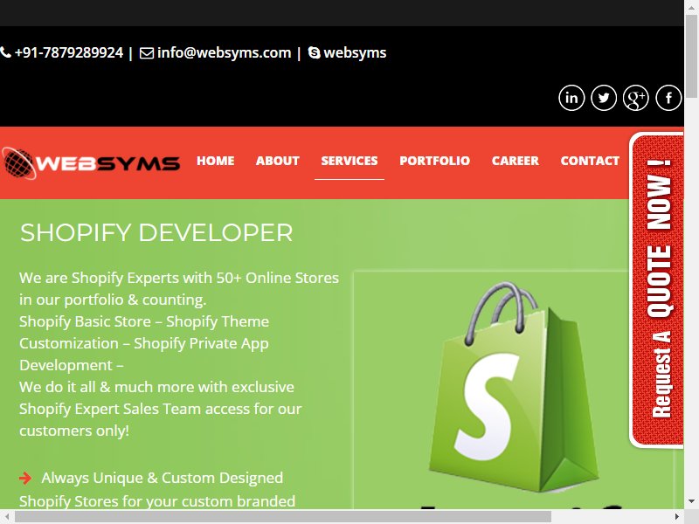The image size is (699, 524).
Task: Click the red arrow bullet icon
Action: 25,478
